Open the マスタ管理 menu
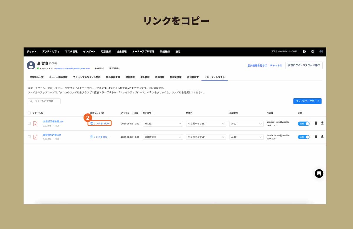Screen dimensions: 353x229 click(x=71, y=51)
